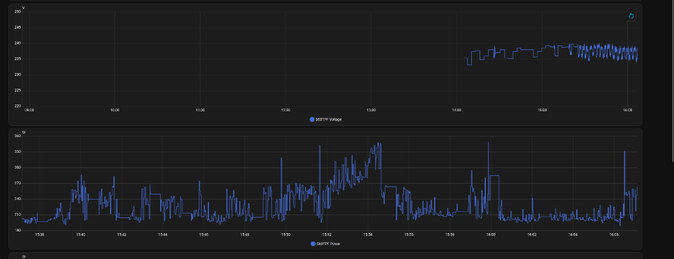Screen dimensions: 674x259
Task: Click the 11:00 tick on voltage chart
Action: coord(200,110)
